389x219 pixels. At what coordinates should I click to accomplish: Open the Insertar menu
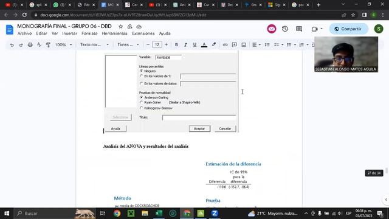(x=69, y=33)
